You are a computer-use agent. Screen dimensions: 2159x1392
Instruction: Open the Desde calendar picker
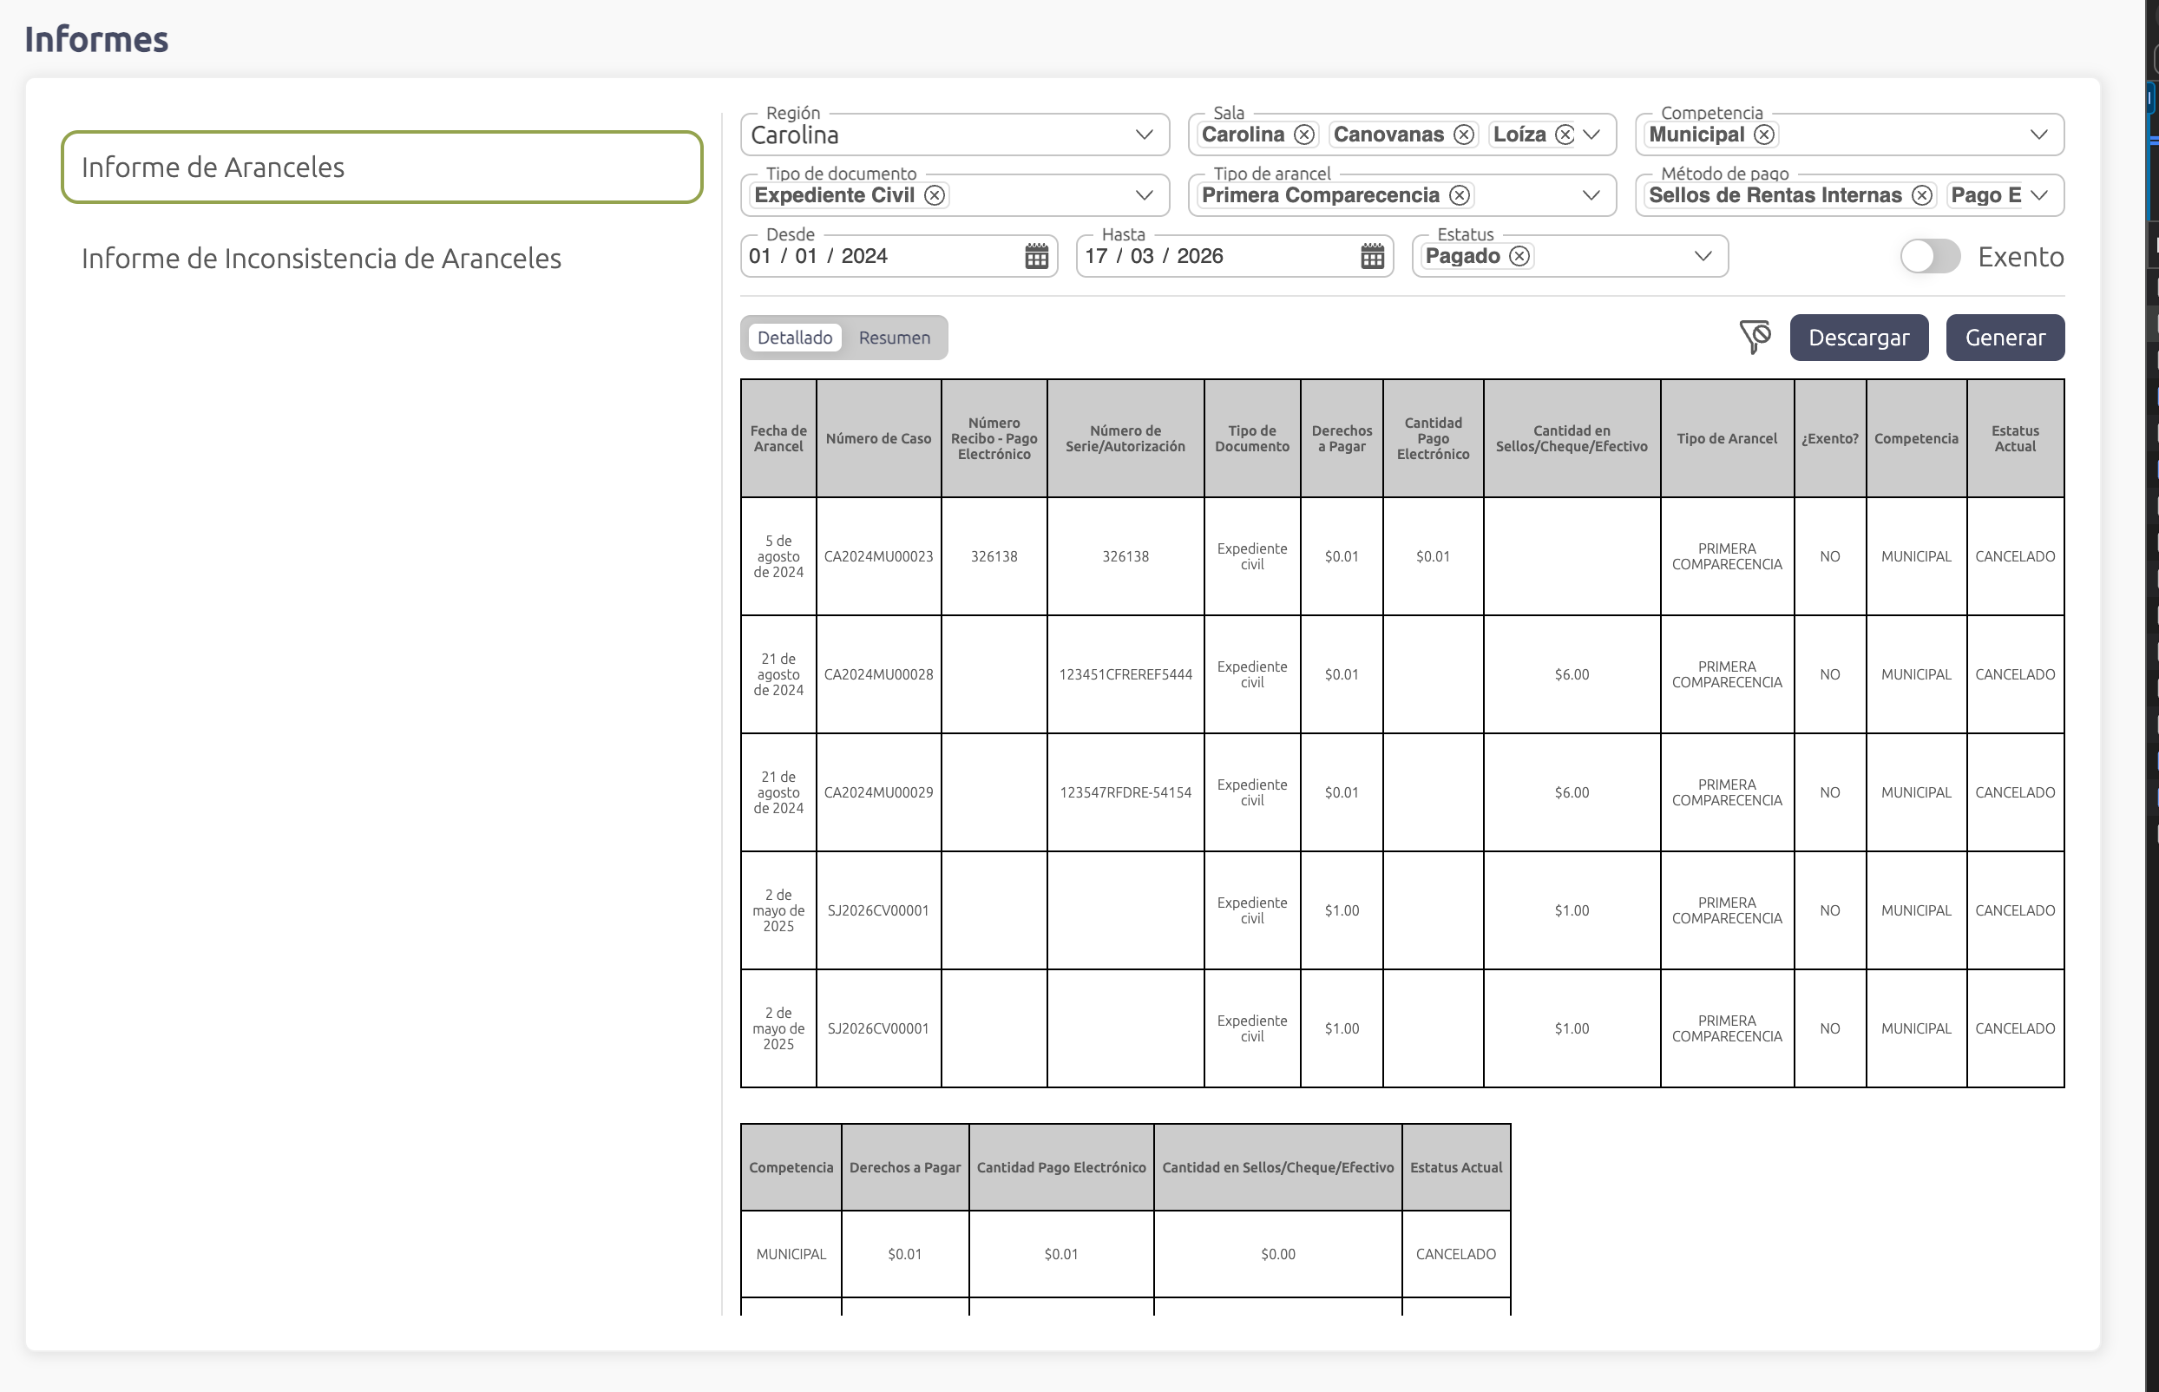1035,256
